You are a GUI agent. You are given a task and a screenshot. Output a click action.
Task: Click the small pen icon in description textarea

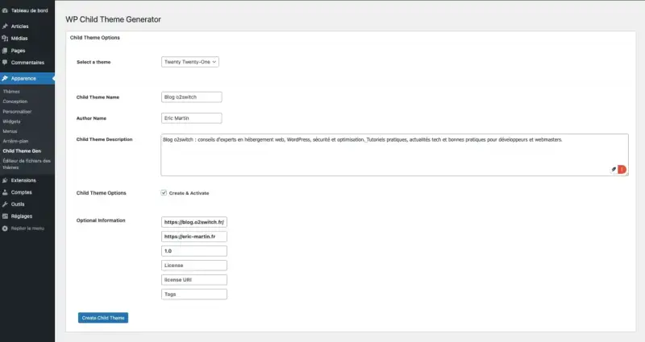click(614, 169)
